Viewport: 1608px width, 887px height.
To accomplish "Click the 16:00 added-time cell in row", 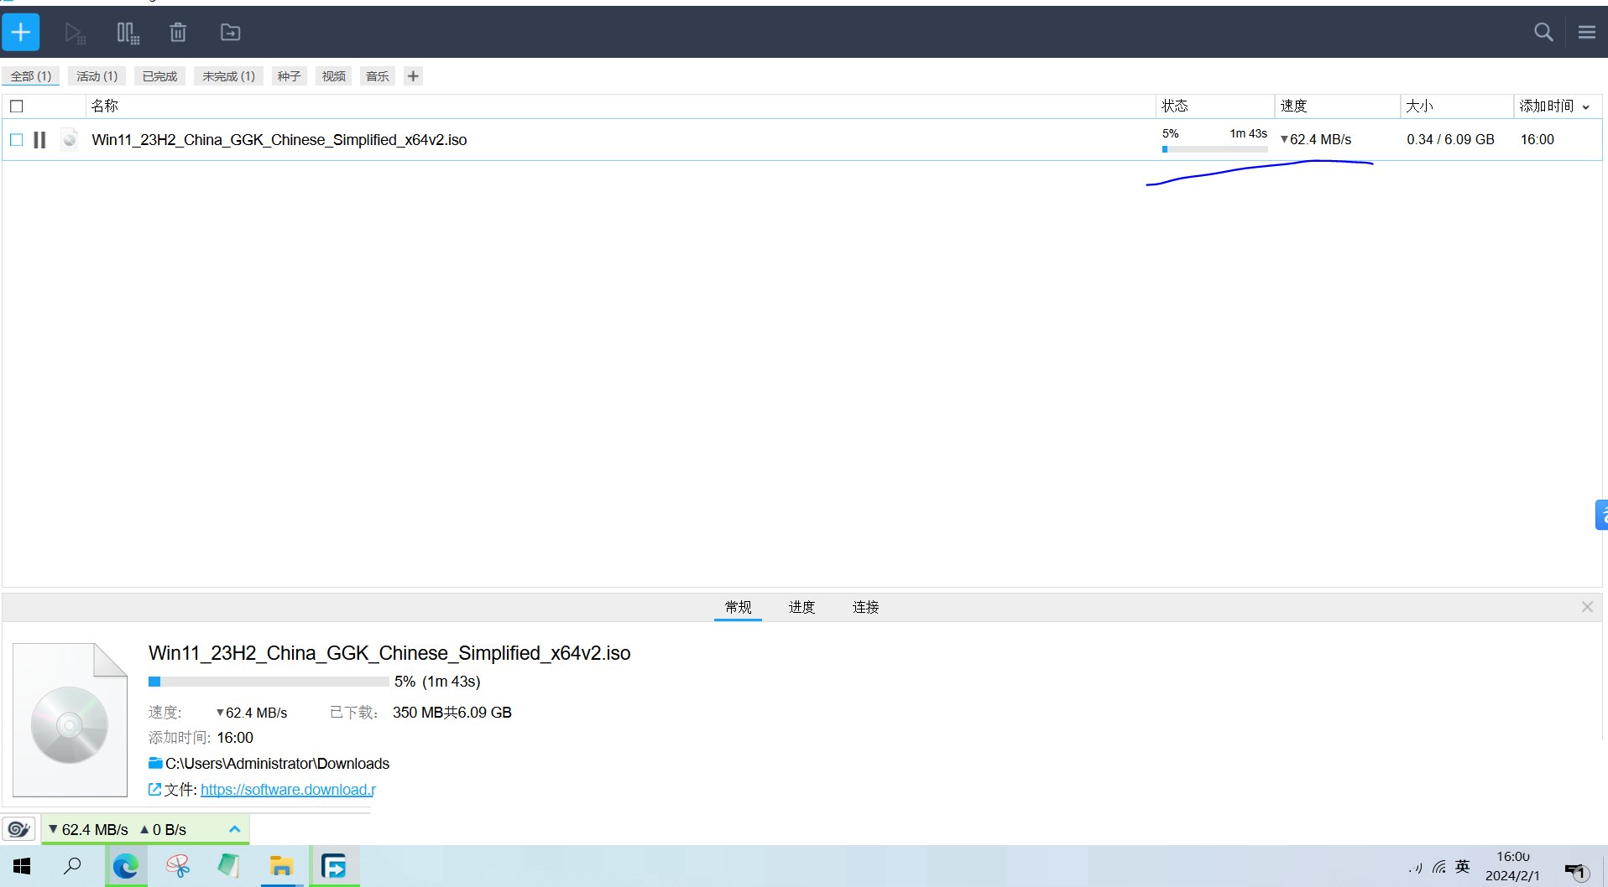I will 1538,140.
